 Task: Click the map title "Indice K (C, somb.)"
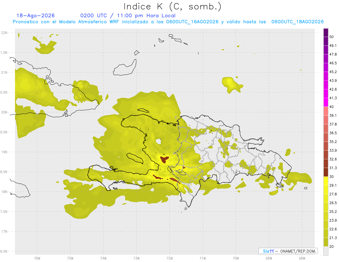point(173,7)
